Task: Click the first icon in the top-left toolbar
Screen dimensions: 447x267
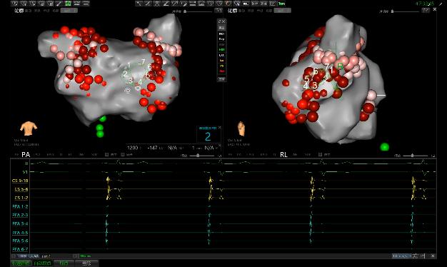Action: coord(14,4)
